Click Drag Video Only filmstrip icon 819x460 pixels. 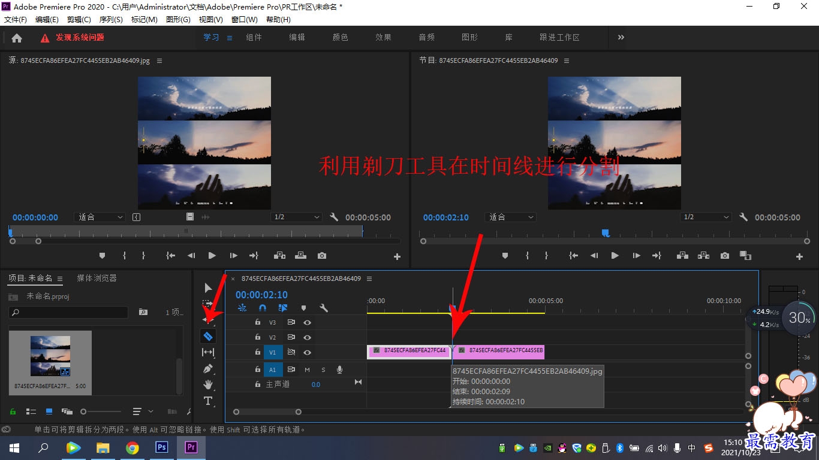tap(190, 217)
